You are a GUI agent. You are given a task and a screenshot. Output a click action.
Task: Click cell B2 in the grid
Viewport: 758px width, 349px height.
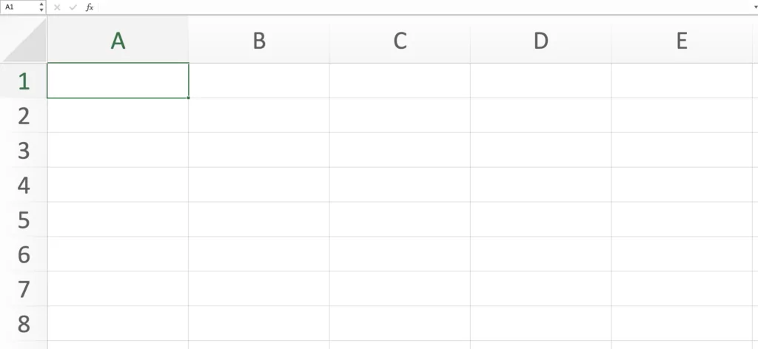pyautogui.click(x=259, y=115)
